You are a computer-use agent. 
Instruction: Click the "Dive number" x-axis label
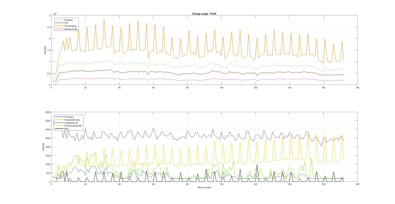tap(204, 188)
